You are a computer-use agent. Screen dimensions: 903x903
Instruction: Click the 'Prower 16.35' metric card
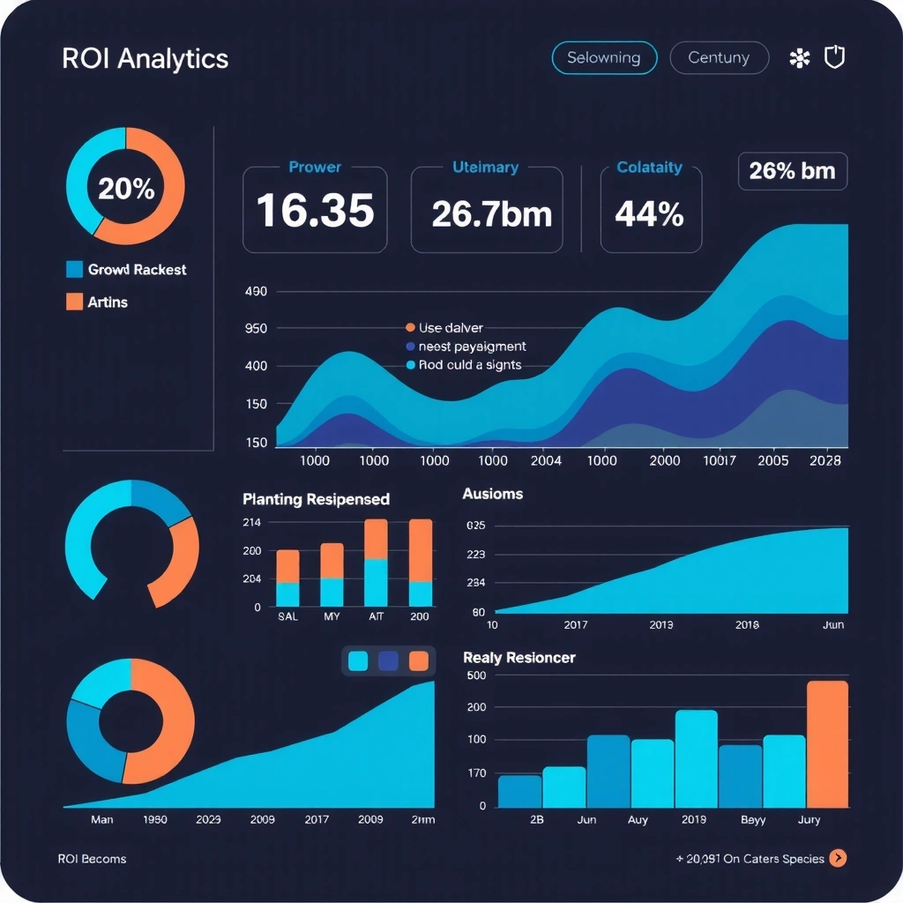pyautogui.click(x=315, y=208)
